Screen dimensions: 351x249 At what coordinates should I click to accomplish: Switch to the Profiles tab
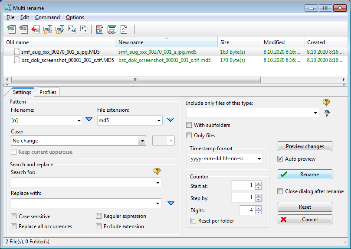(48, 92)
